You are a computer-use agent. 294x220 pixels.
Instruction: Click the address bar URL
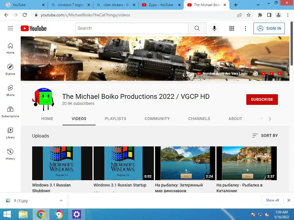[x=85, y=15]
